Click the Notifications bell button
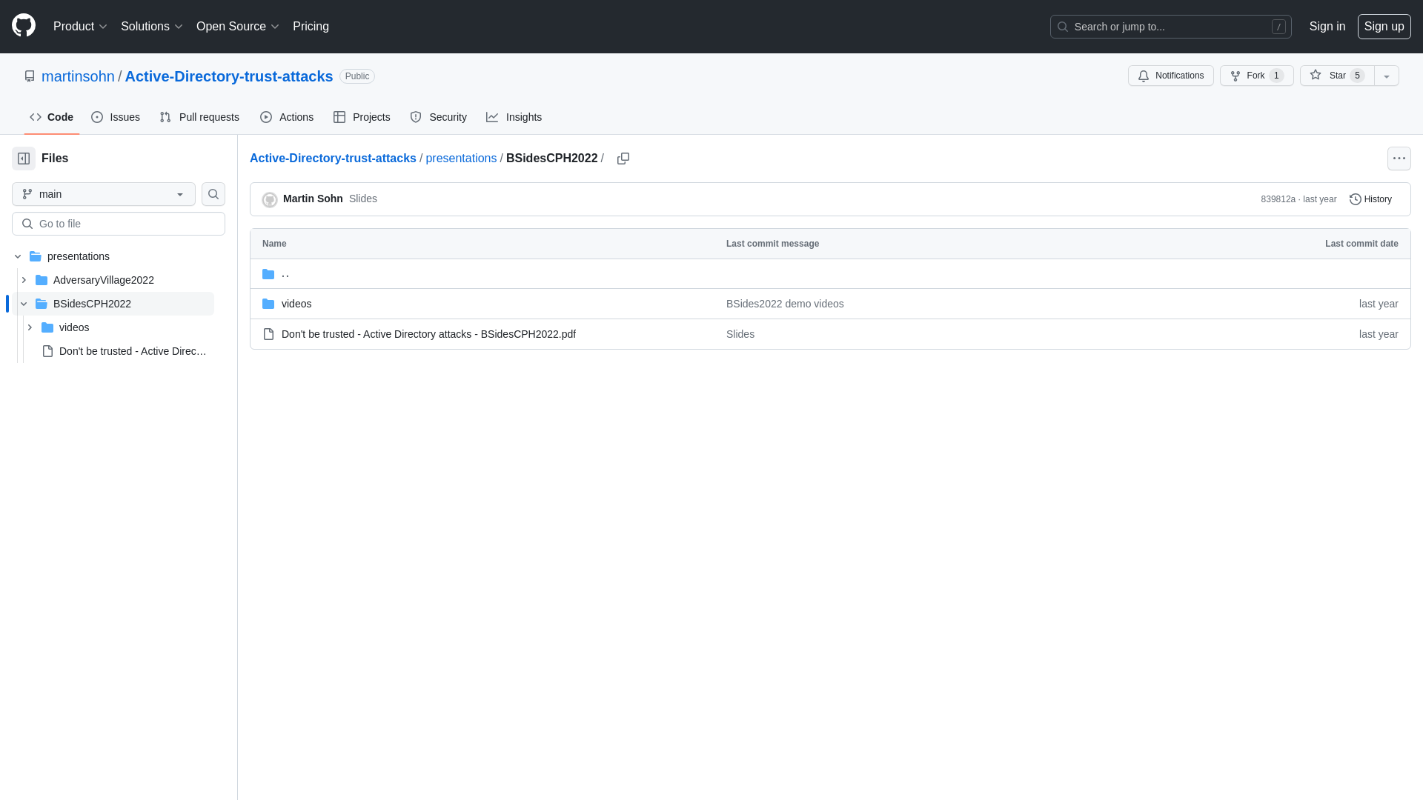The image size is (1423, 800). pos(1170,76)
